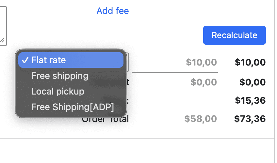The height and width of the screenshot is (163, 277).
Task: Click the bold $15,36 amount
Action: [250, 100]
